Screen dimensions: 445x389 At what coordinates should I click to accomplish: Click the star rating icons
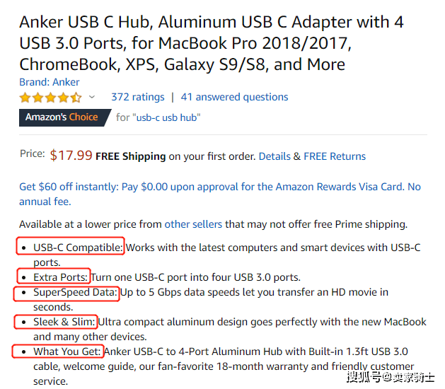[50, 98]
